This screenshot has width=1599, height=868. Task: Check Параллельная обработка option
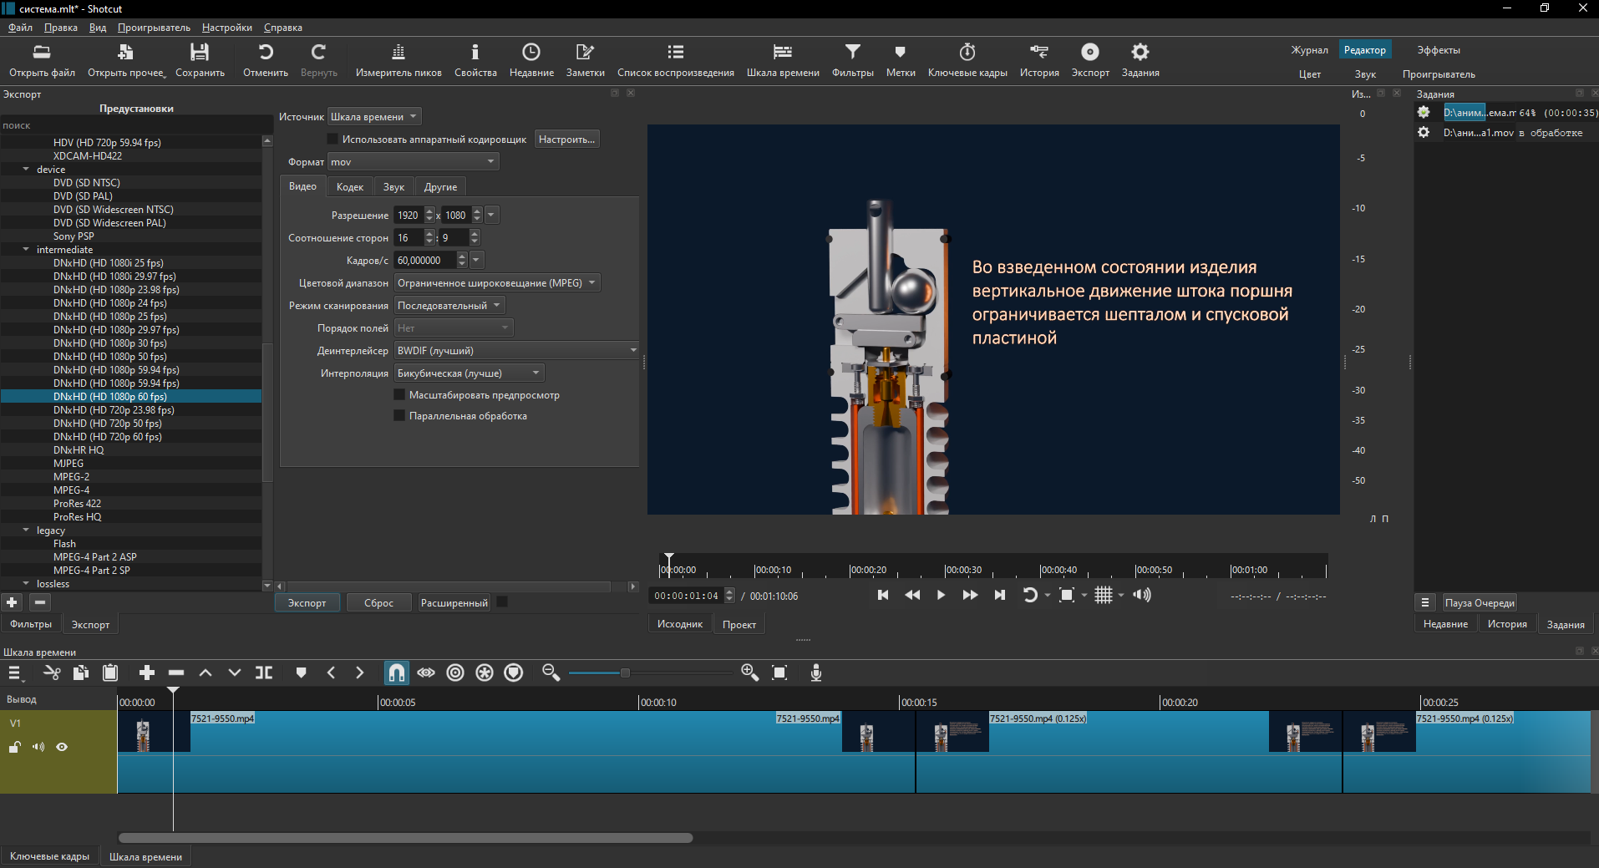pos(399,416)
